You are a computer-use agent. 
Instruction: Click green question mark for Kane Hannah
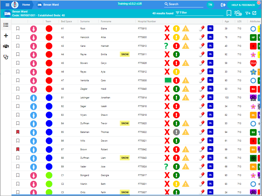[166, 46]
